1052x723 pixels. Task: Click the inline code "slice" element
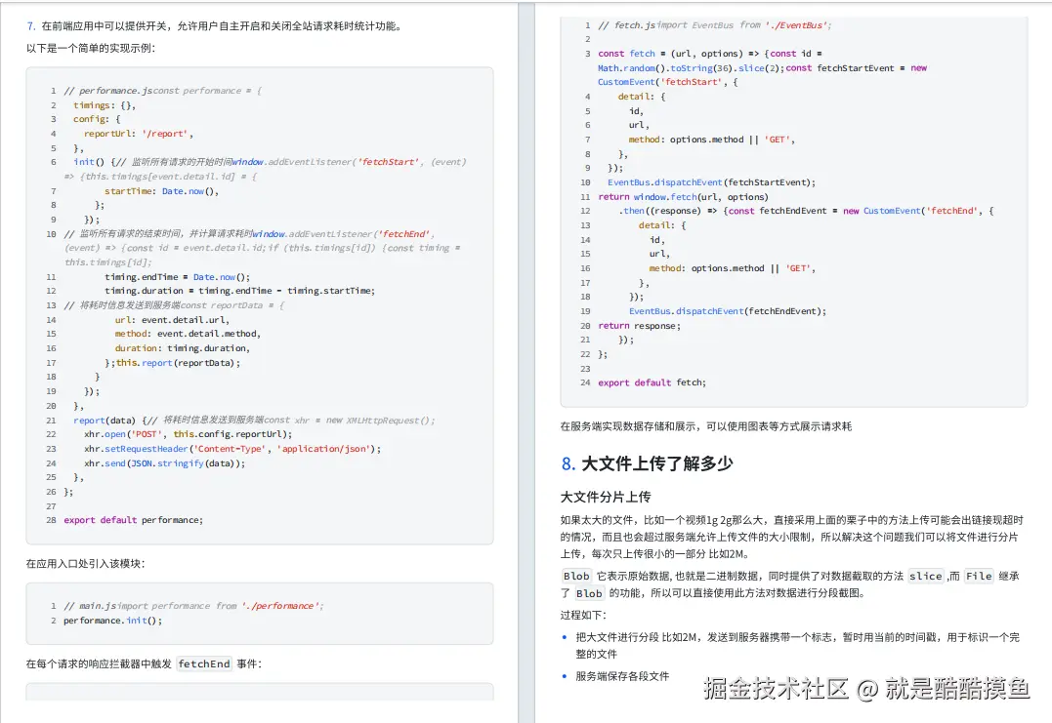pyautogui.click(x=925, y=576)
